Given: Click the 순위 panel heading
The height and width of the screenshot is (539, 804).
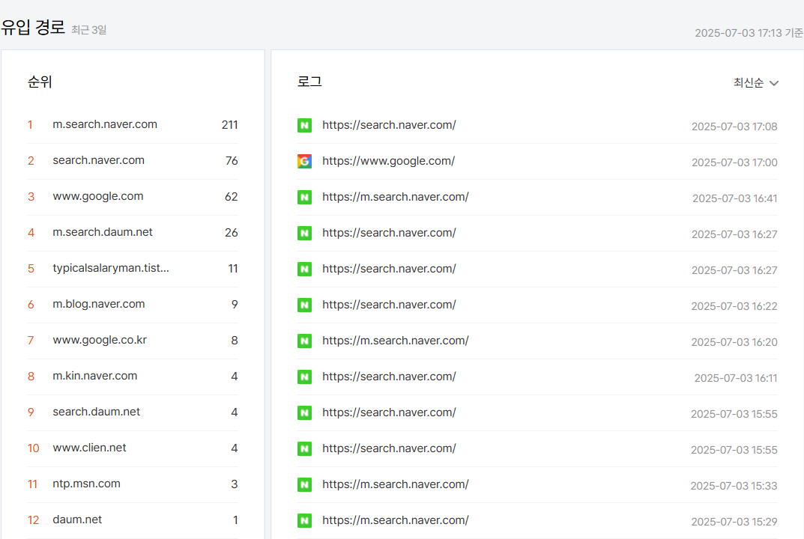Looking at the screenshot, I should pos(40,82).
